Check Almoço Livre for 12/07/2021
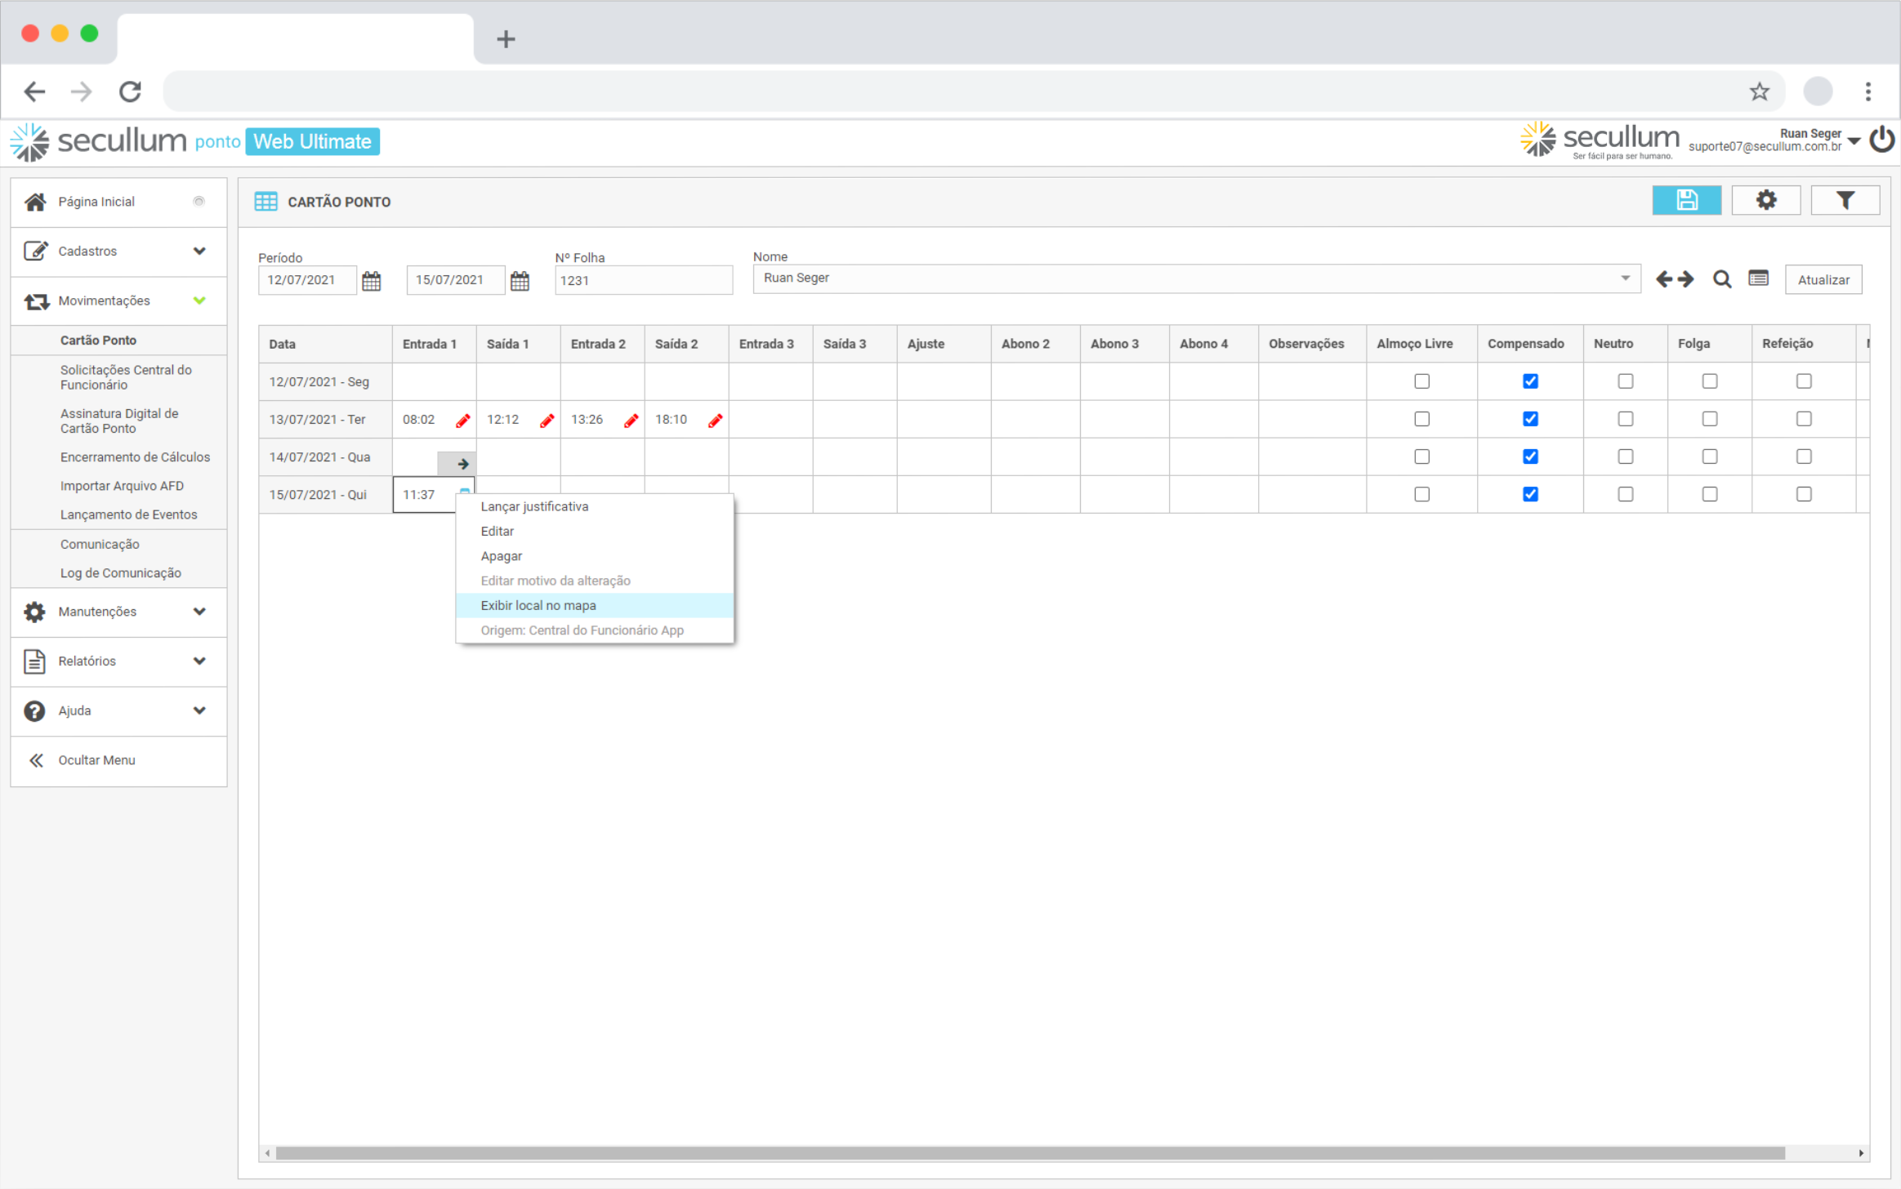 tap(1421, 381)
